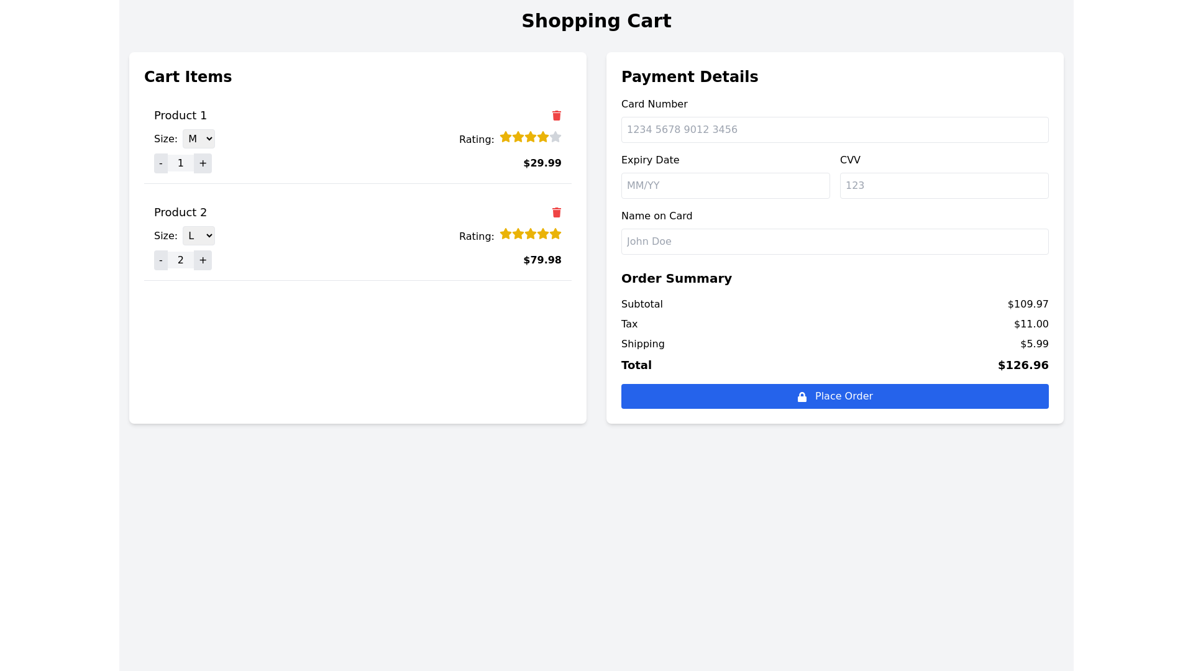Decrease Product 2 quantity with the minus button
The width and height of the screenshot is (1193, 671).
point(161,260)
